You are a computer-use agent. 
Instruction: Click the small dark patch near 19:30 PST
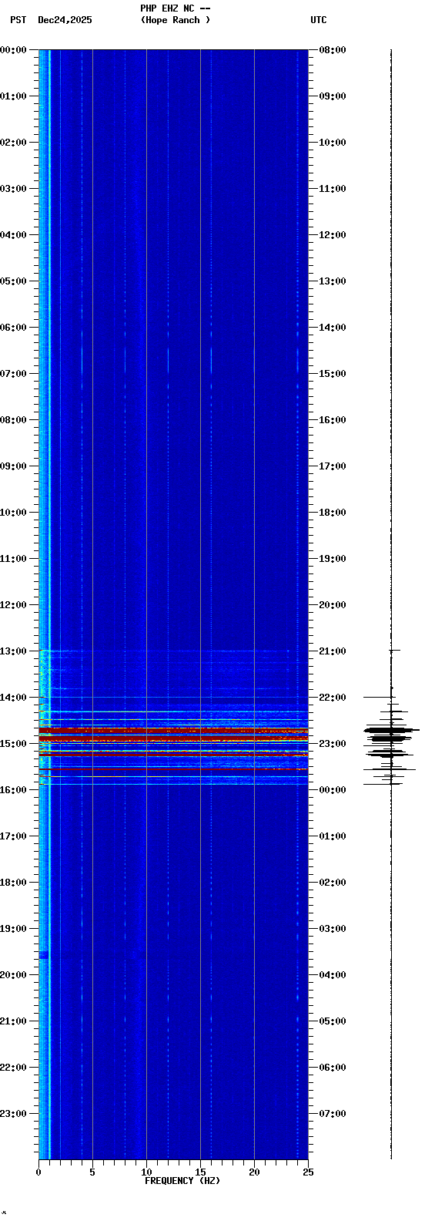click(44, 955)
